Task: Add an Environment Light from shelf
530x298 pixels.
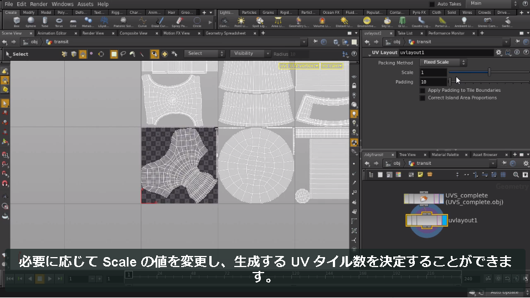Action: pos(367,22)
